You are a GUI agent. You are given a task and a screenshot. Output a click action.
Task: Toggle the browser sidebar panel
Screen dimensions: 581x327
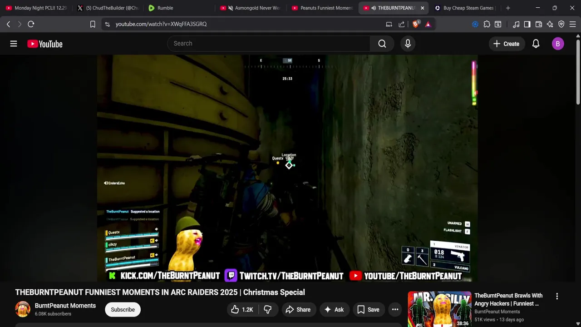click(x=527, y=24)
